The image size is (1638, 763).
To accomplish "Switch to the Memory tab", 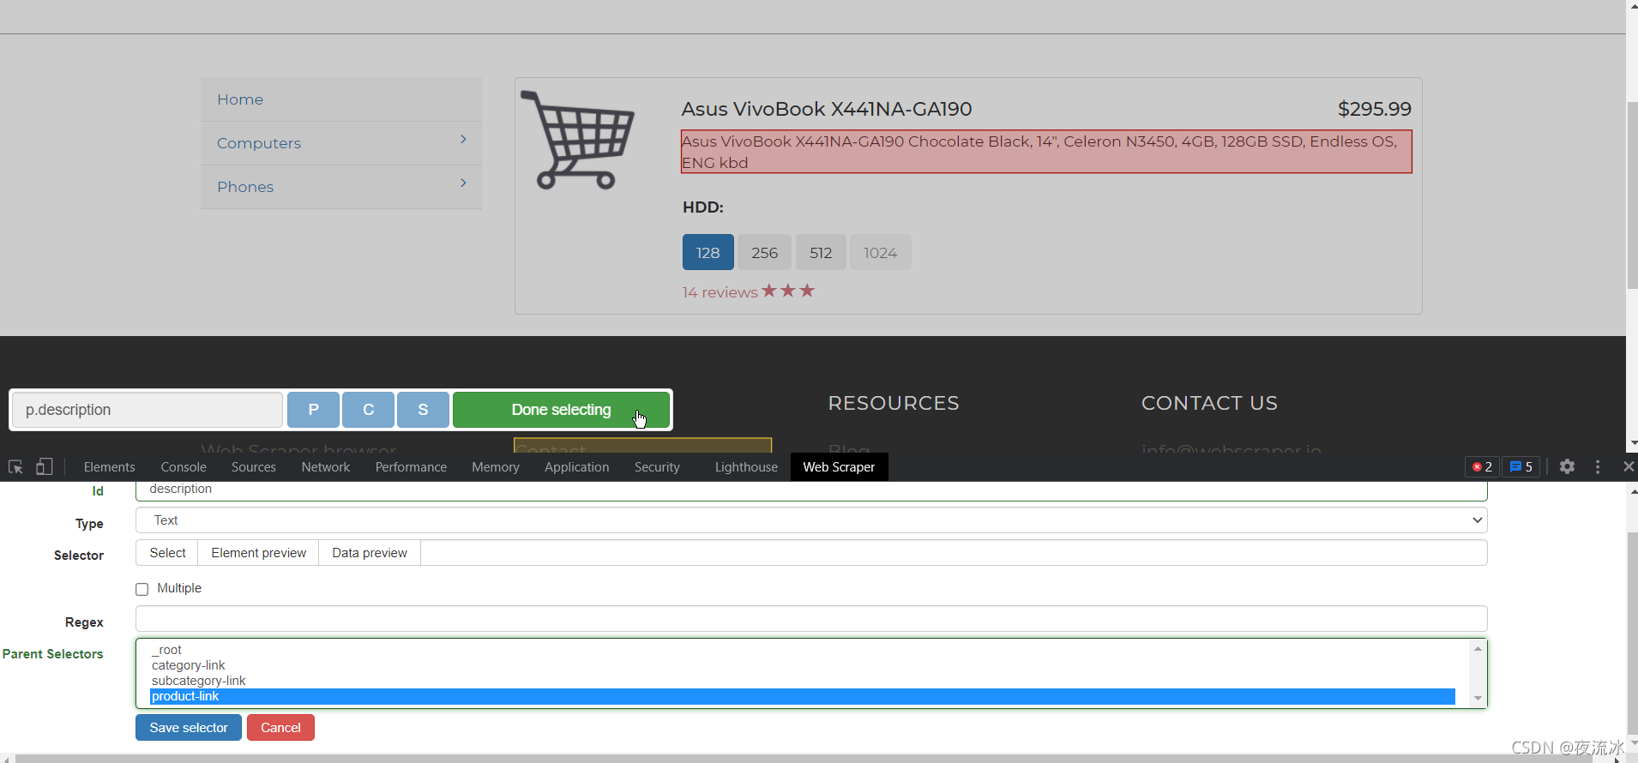I will [x=496, y=466].
